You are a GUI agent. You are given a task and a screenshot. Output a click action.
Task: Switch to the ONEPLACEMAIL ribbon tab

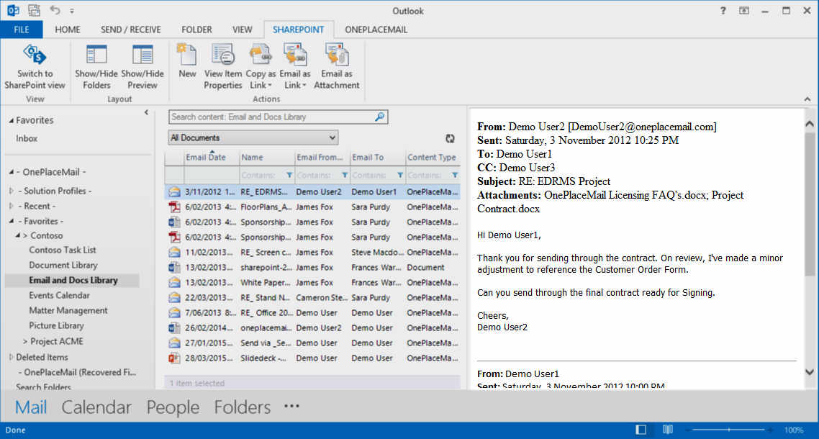376,30
